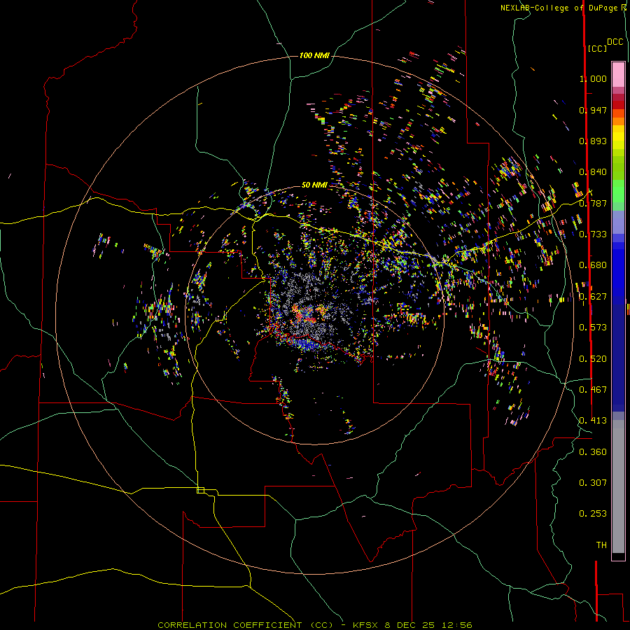Click the [CC] legend header label

[x=598, y=49]
